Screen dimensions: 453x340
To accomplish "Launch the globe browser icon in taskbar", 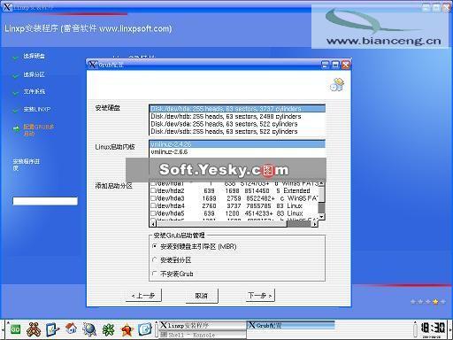I will pyautogui.click(x=89, y=329).
